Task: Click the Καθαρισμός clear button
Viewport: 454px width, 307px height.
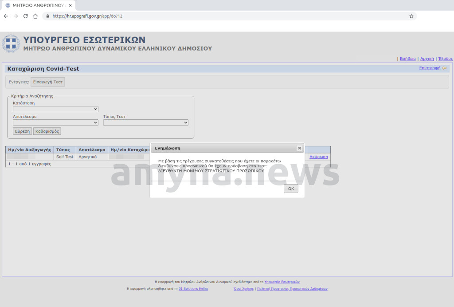Action: (x=47, y=131)
